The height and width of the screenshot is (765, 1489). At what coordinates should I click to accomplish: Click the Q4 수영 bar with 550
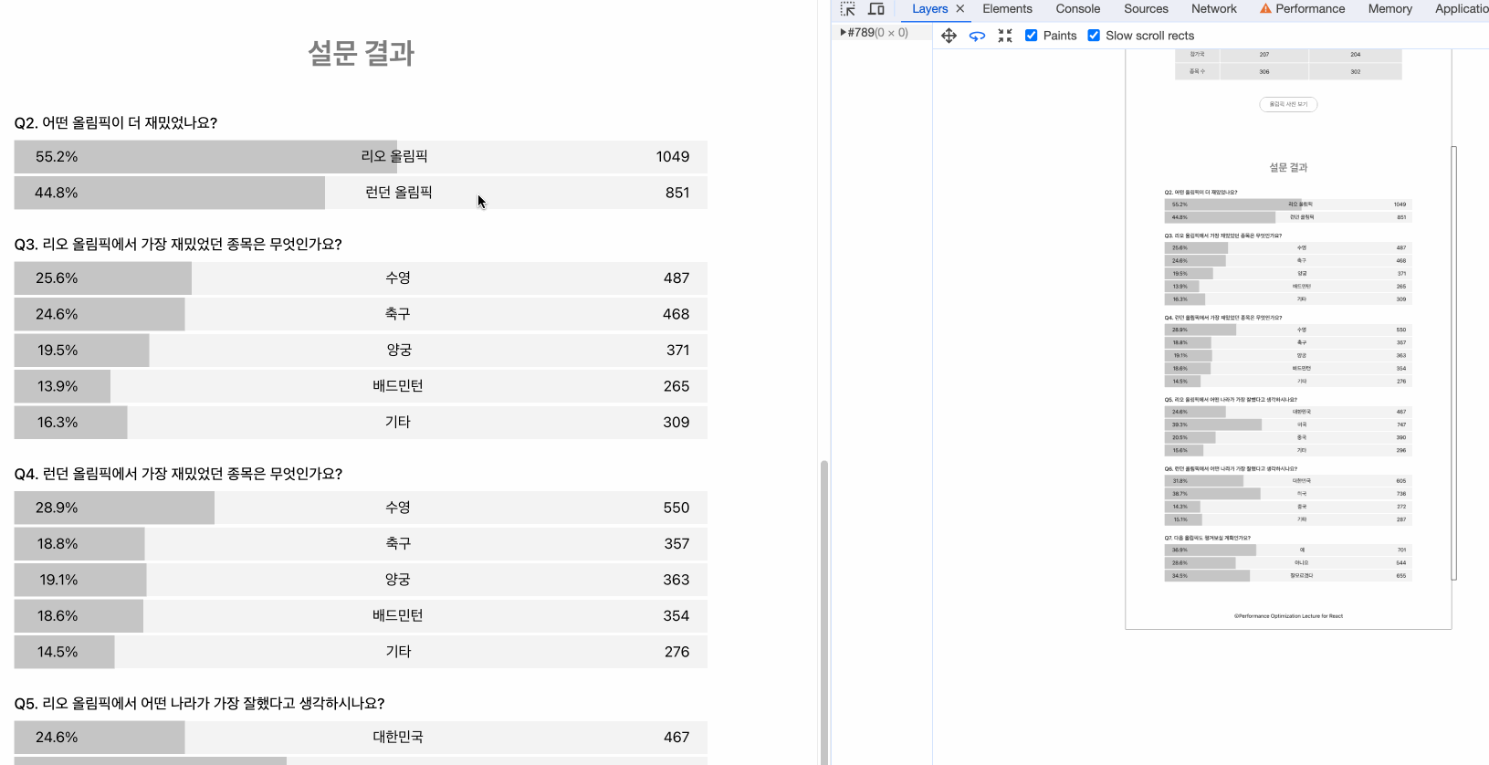click(x=361, y=508)
